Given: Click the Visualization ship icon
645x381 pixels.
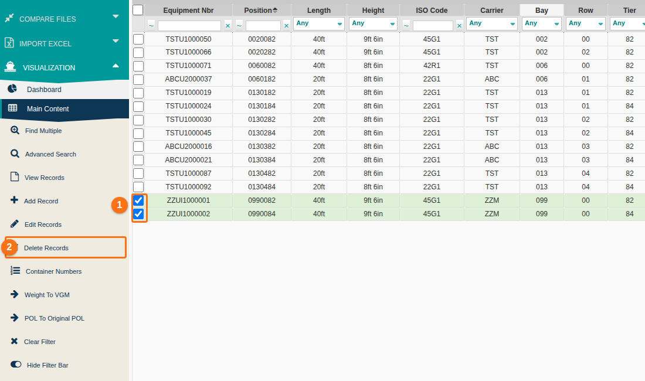Looking at the screenshot, I should click(10, 67).
